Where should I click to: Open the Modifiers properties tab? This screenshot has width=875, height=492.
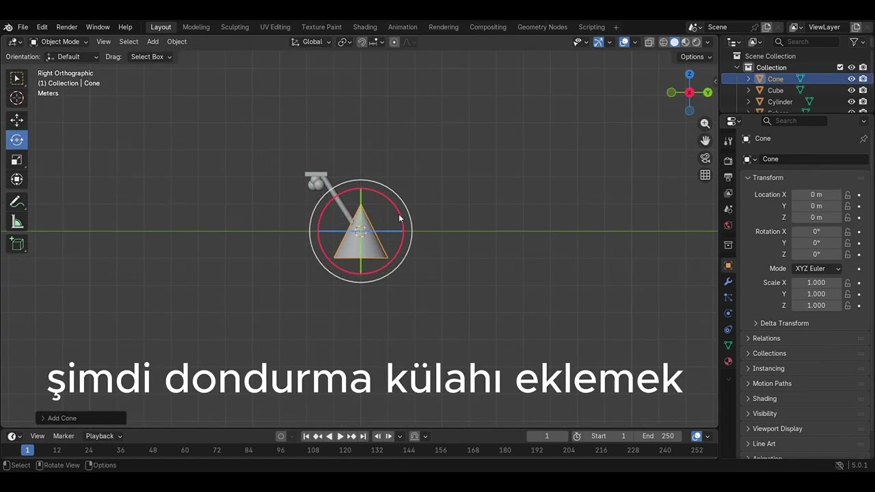point(728,282)
